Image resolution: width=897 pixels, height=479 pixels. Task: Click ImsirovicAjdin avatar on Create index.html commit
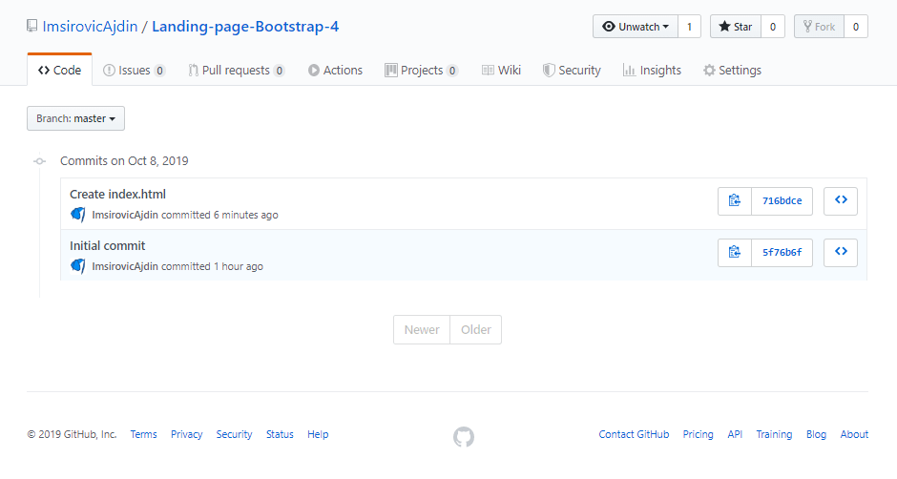[x=78, y=215]
